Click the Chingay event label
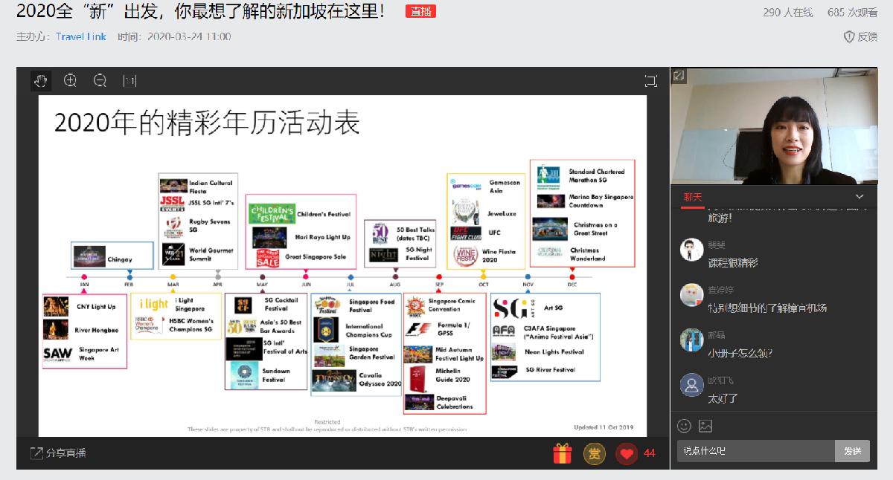 [119, 259]
